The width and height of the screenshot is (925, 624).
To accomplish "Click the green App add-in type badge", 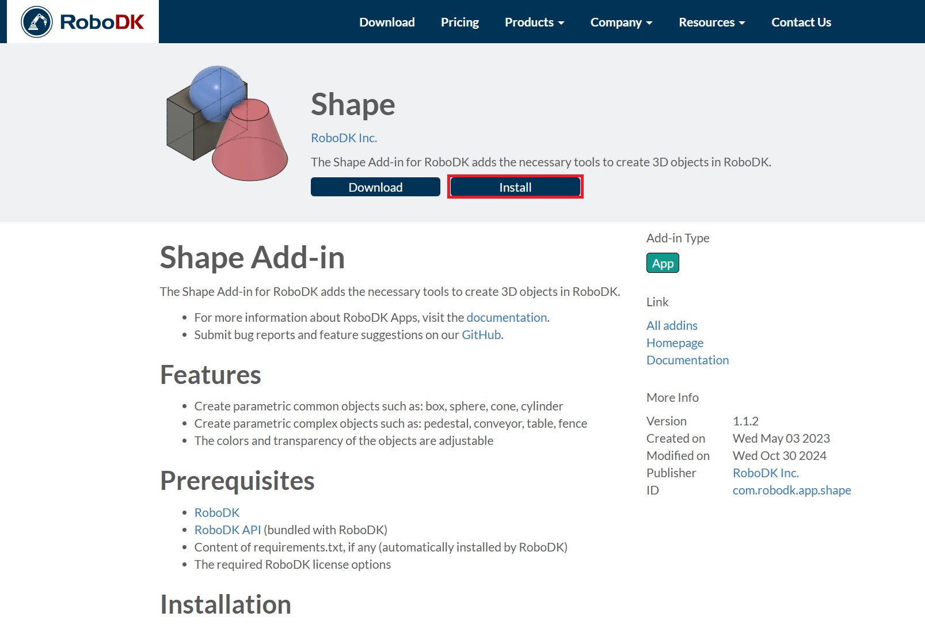I will click(x=663, y=262).
